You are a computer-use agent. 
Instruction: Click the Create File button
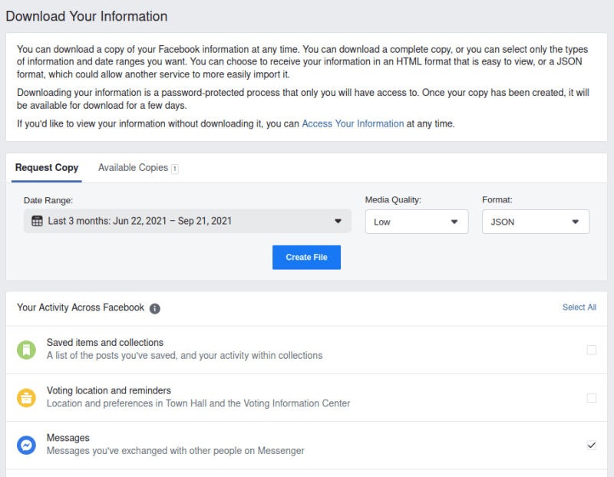point(306,258)
